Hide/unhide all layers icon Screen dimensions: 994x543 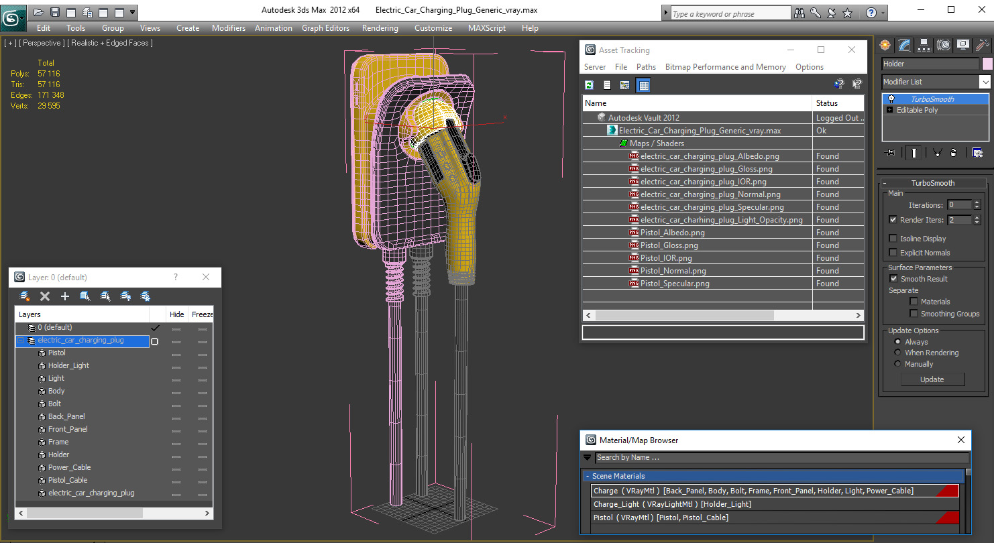[x=125, y=296]
